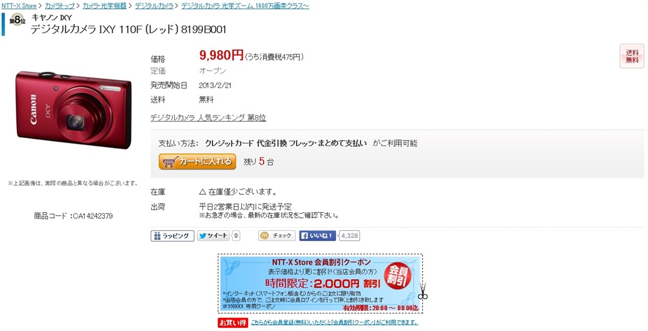
Task: Click the tweet count bubble
Action: tap(236, 236)
